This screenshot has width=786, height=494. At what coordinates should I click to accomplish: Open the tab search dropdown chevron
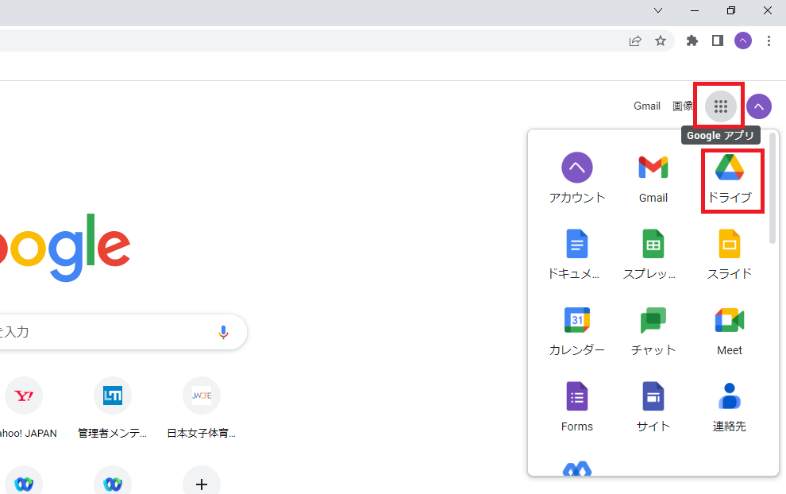(x=658, y=10)
